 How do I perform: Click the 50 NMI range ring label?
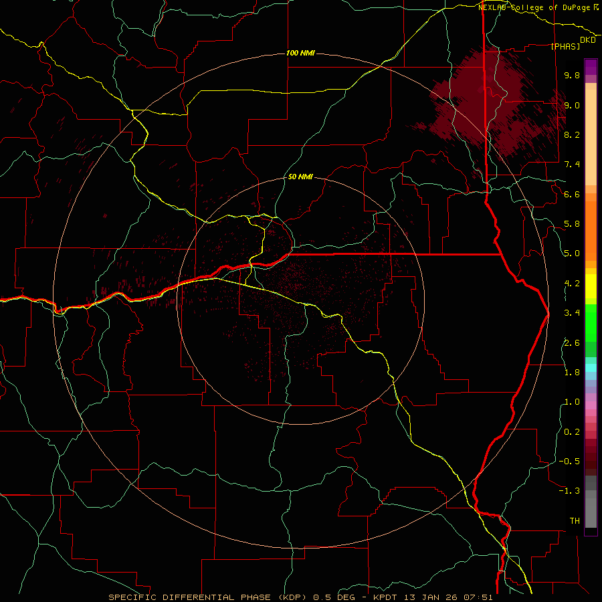[x=300, y=177]
